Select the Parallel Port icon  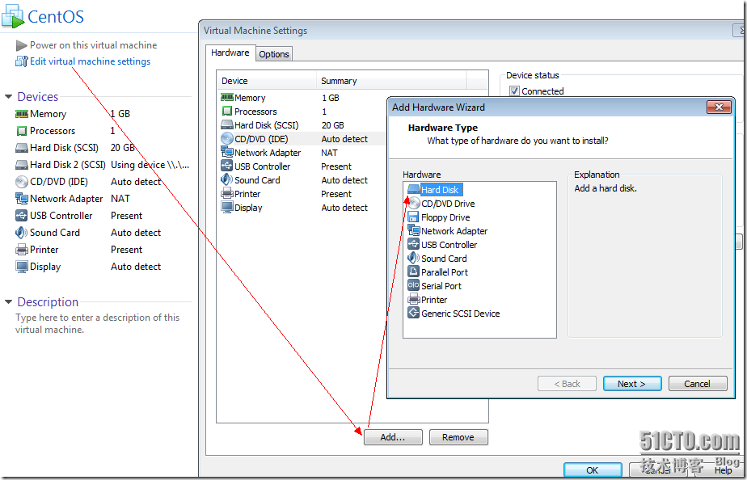(414, 272)
